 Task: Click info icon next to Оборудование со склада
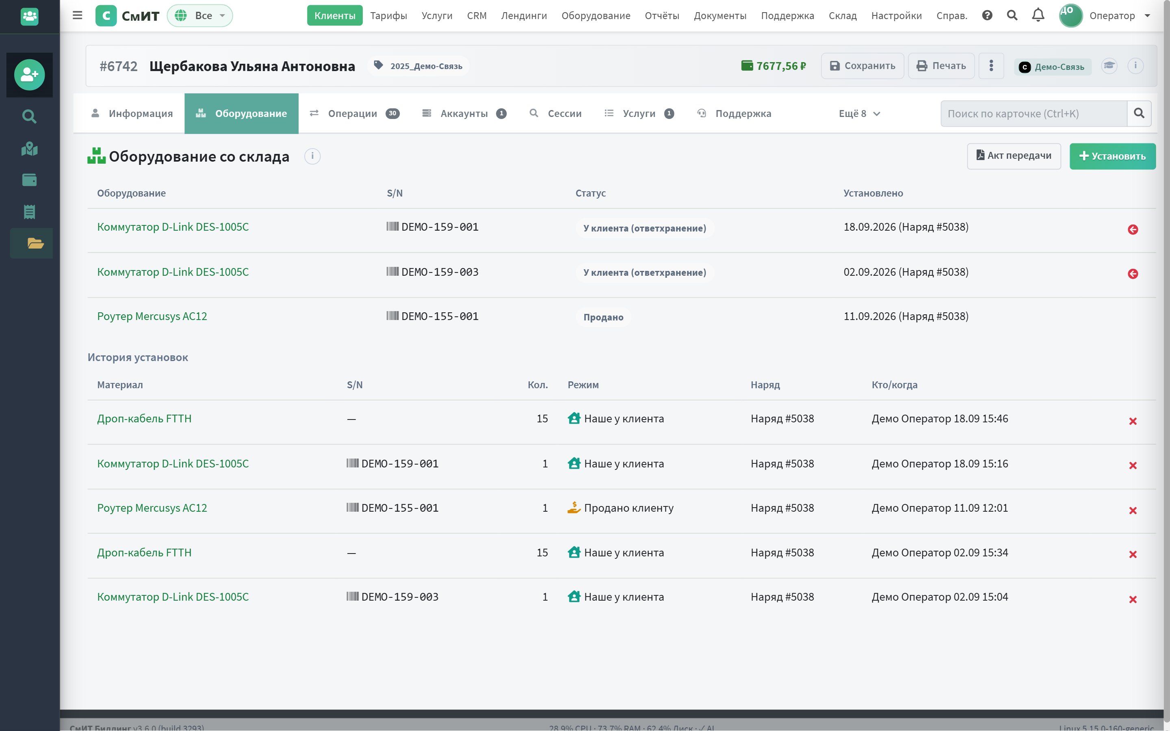coord(312,156)
